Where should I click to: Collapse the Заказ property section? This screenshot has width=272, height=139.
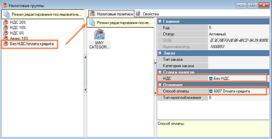(x=160, y=53)
